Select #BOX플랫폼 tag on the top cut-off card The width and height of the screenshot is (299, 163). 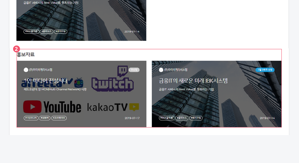tap(31, 31)
